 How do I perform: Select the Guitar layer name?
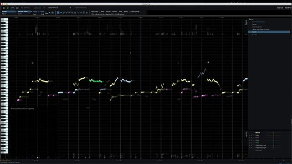click(x=257, y=140)
